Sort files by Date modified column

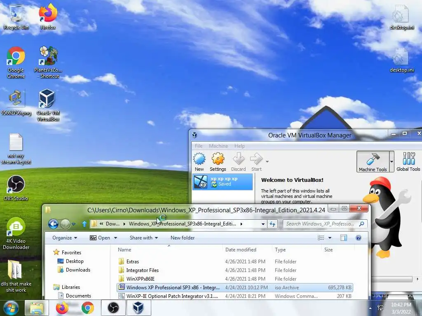(247, 250)
